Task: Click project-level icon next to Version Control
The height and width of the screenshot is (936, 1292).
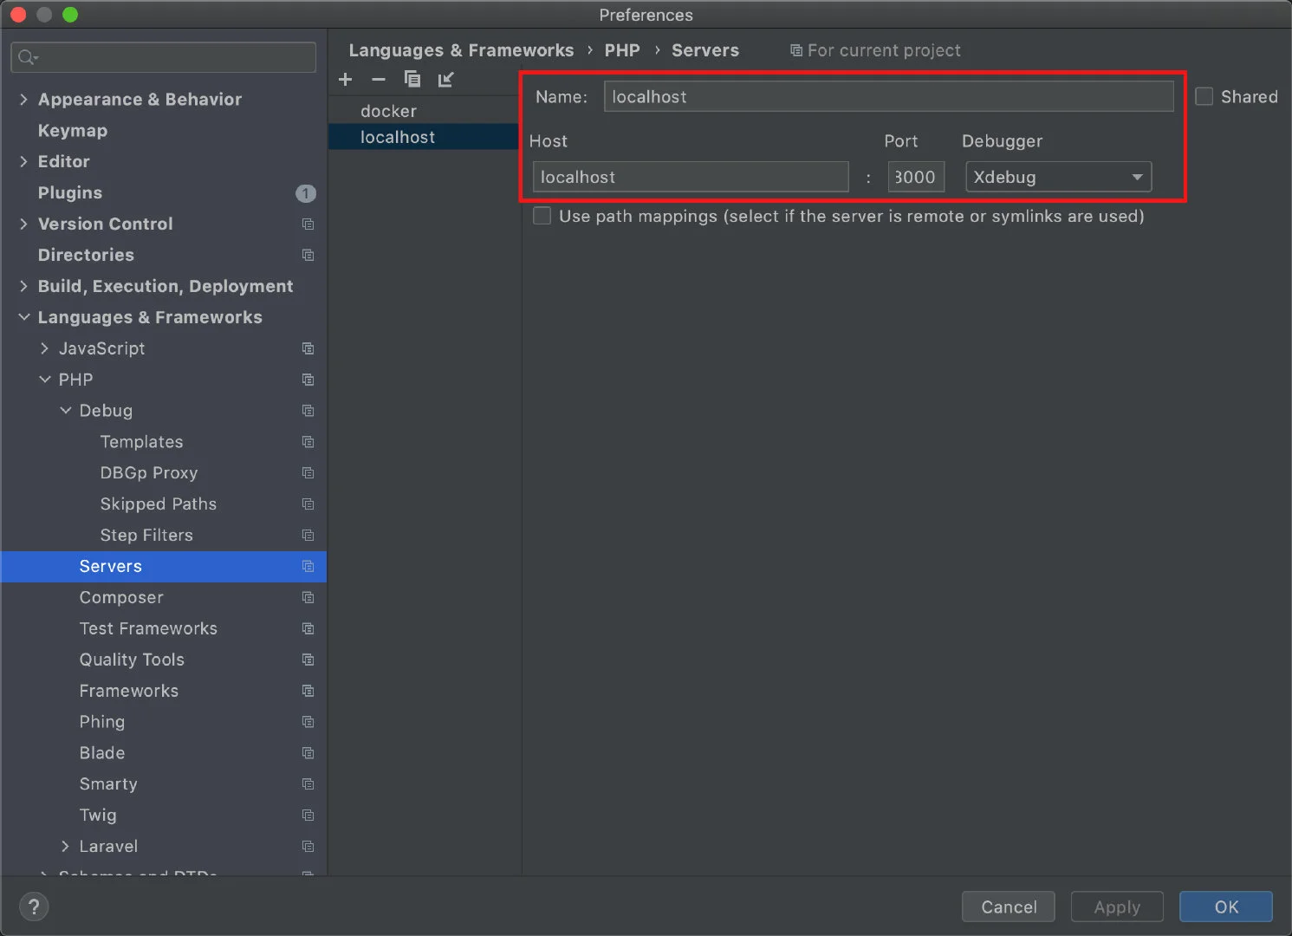Action: 308,224
